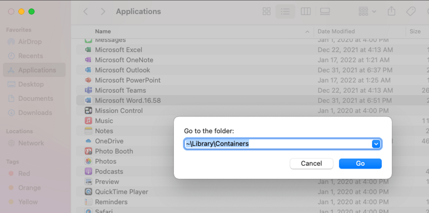Click the date Jan 17, 2022 at 1:21 AM

click(353, 60)
